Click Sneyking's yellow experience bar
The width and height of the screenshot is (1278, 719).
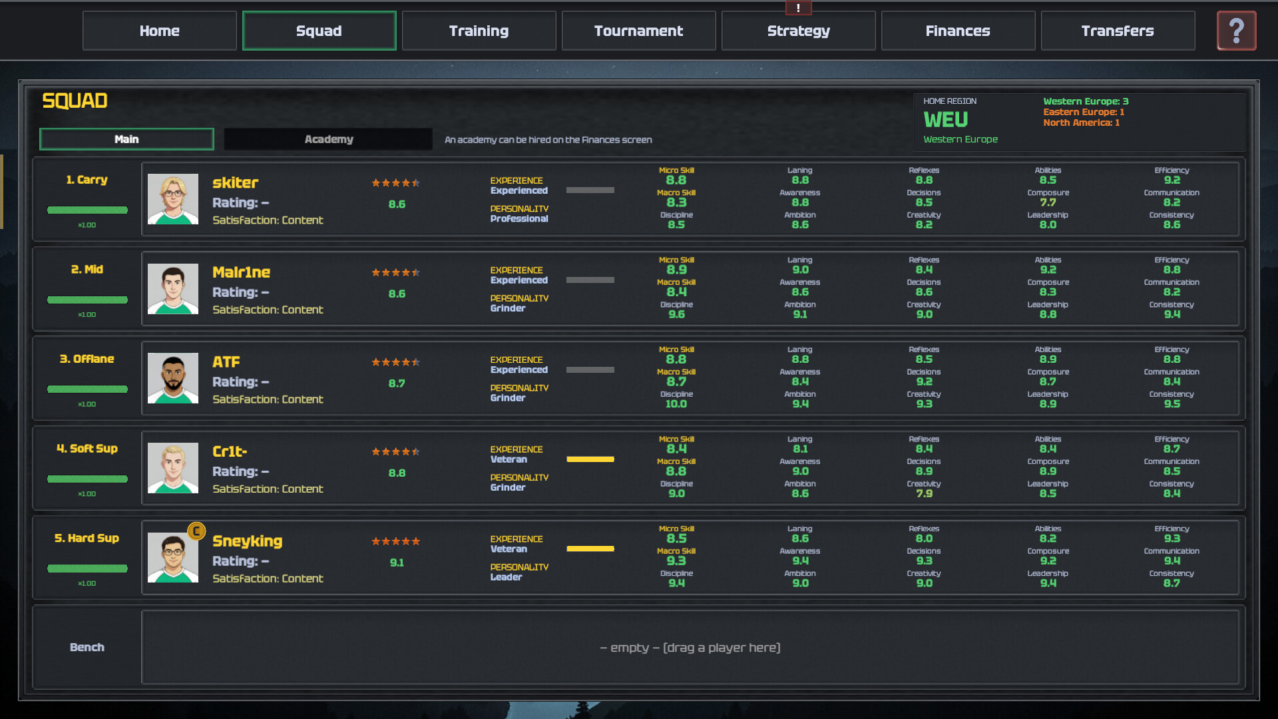pyautogui.click(x=590, y=549)
